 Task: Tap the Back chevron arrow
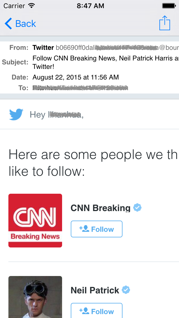(x=8, y=24)
